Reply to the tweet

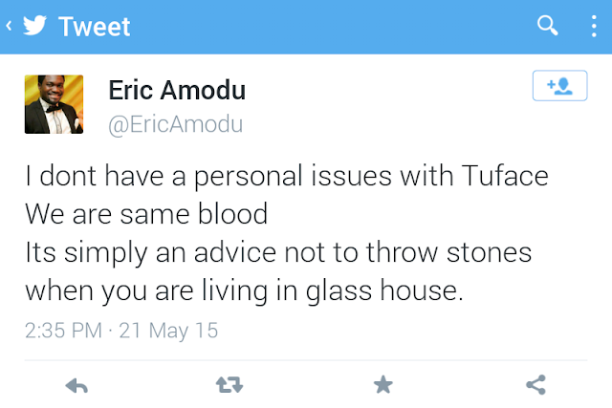[x=76, y=385]
